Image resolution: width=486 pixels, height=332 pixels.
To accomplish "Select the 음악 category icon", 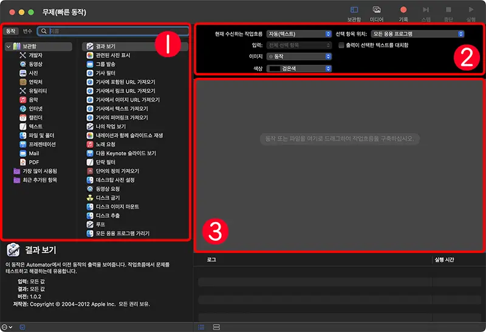I will click(x=22, y=100).
